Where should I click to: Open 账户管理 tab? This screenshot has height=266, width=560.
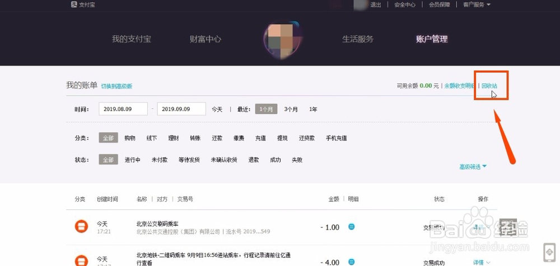pos(432,39)
